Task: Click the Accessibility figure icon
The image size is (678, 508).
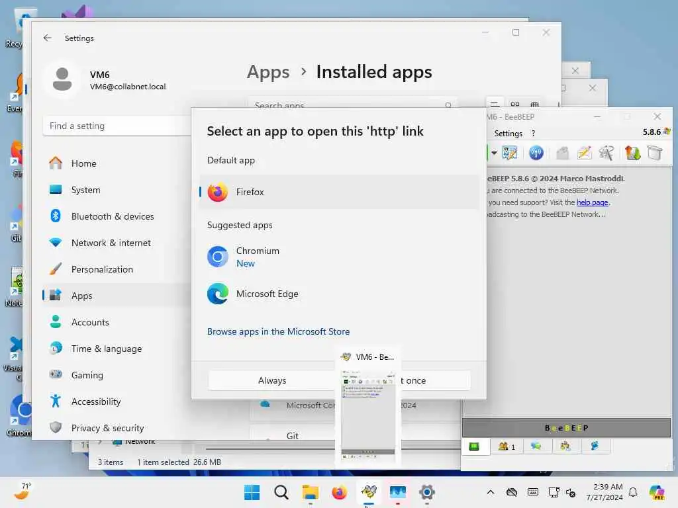Action: click(x=56, y=401)
